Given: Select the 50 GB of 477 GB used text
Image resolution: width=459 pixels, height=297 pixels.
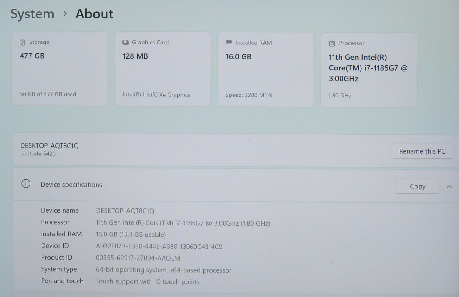Looking at the screenshot, I should (x=48, y=94).
